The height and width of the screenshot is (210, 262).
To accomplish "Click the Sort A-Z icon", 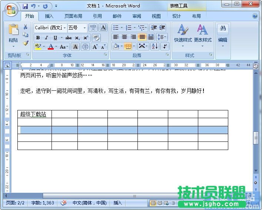I will [155, 46].
